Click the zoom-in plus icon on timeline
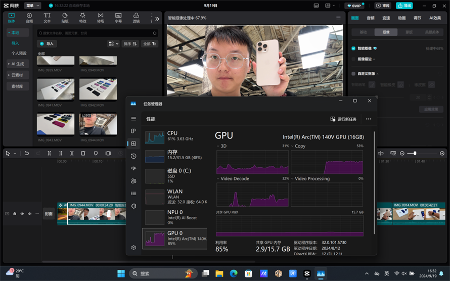 [x=442, y=153]
